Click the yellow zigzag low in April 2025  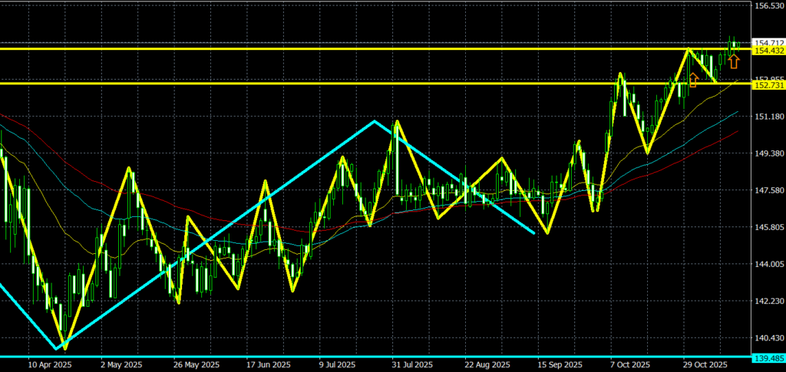(x=64, y=348)
